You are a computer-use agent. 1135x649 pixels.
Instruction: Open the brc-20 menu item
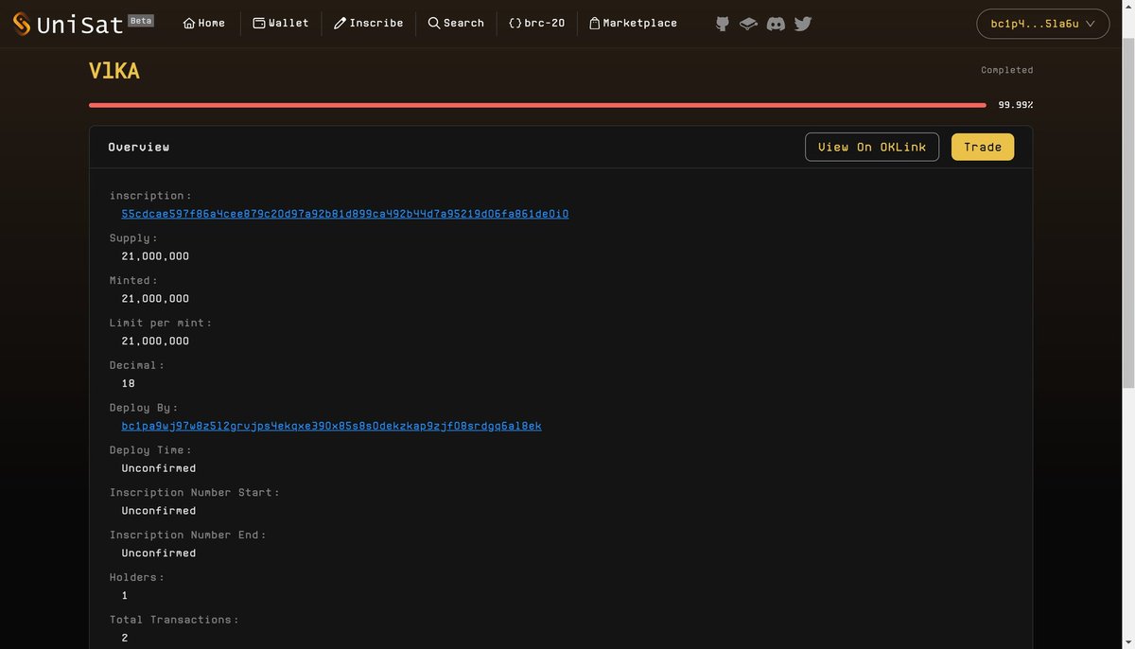pyautogui.click(x=537, y=23)
